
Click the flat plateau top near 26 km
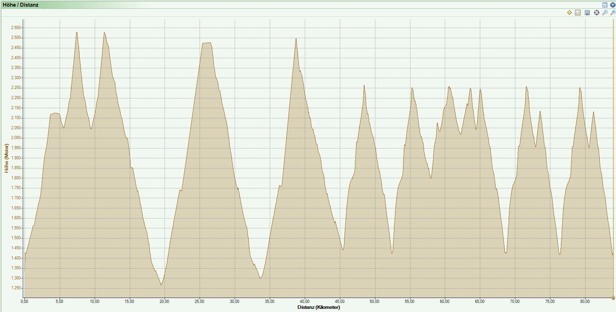click(x=206, y=43)
